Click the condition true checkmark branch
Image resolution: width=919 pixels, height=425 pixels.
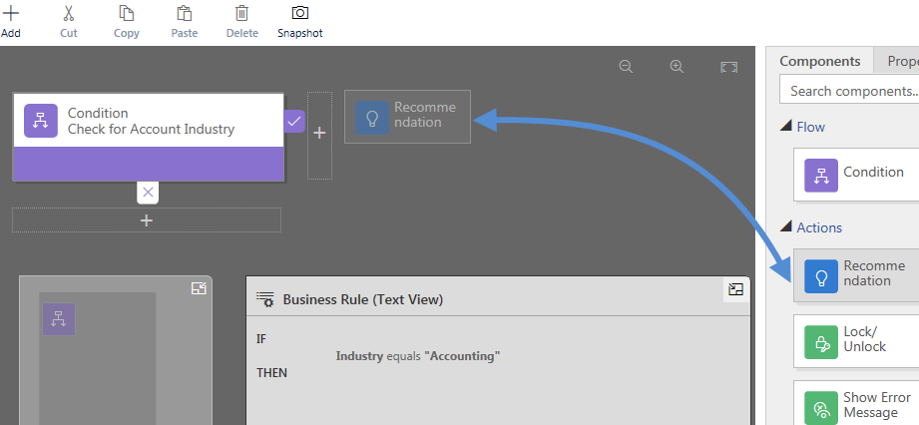(x=294, y=121)
